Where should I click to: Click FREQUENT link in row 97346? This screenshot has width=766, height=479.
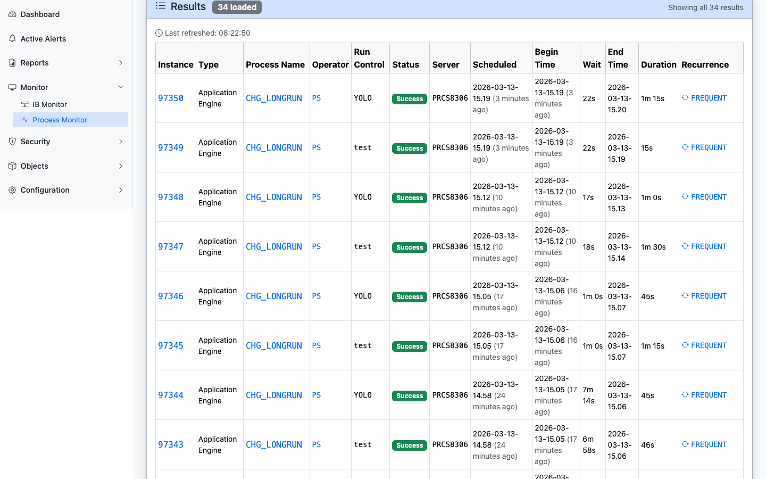coord(709,296)
